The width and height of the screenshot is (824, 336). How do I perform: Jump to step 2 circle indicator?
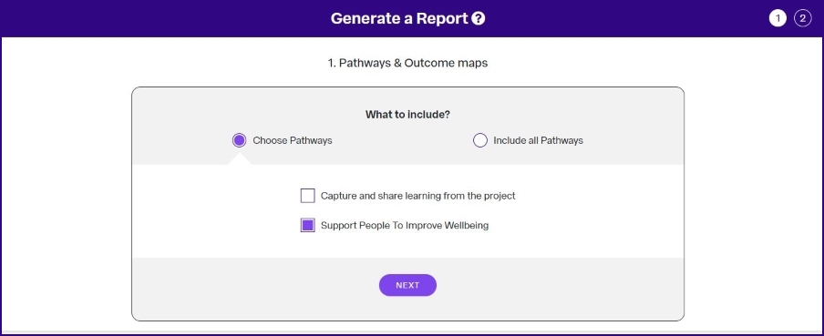802,19
